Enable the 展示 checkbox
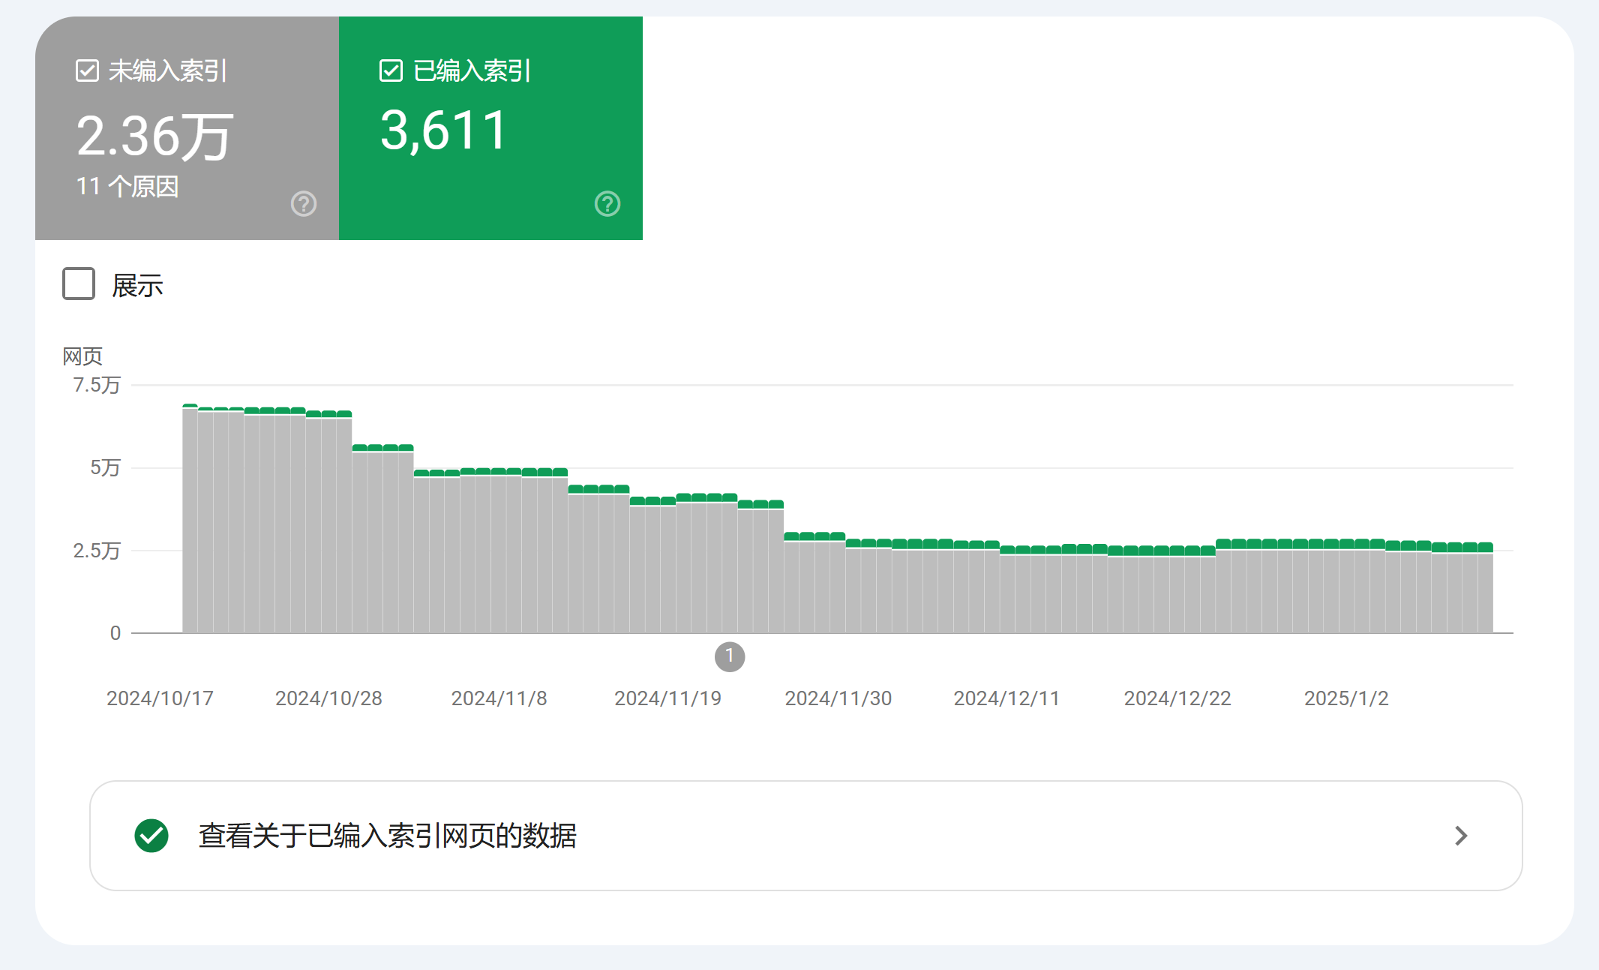The width and height of the screenshot is (1599, 970). coord(79,284)
